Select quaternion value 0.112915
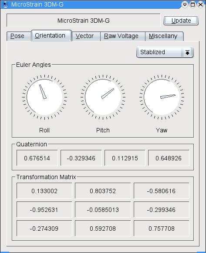Viewport: 206px width, 253px height. [125, 158]
